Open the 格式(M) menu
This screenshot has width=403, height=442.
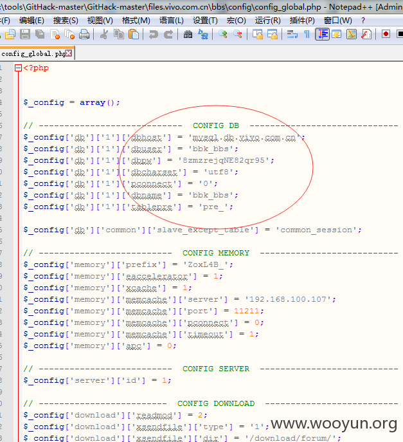(x=136, y=21)
